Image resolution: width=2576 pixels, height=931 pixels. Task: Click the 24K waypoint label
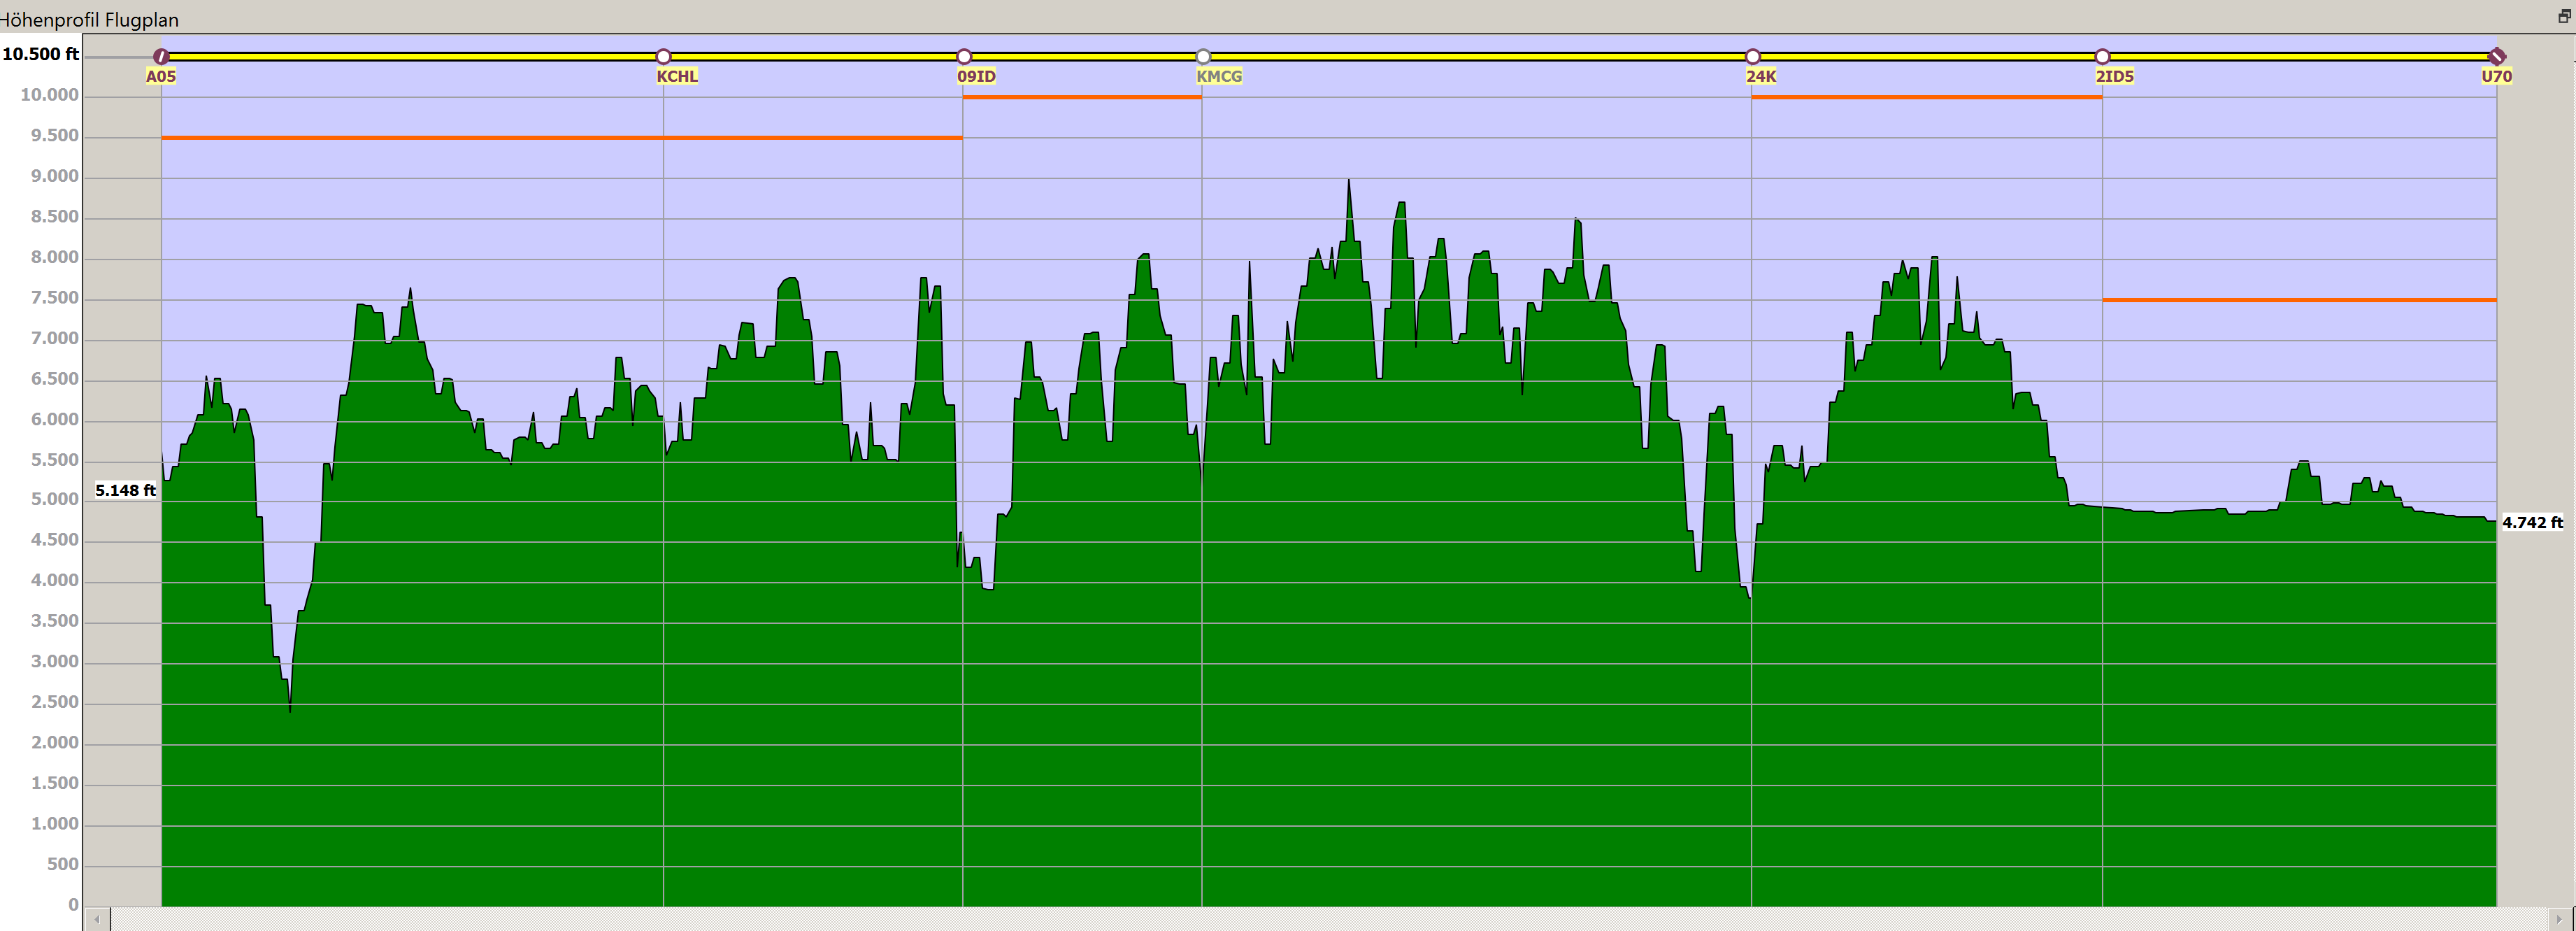pos(1761,76)
